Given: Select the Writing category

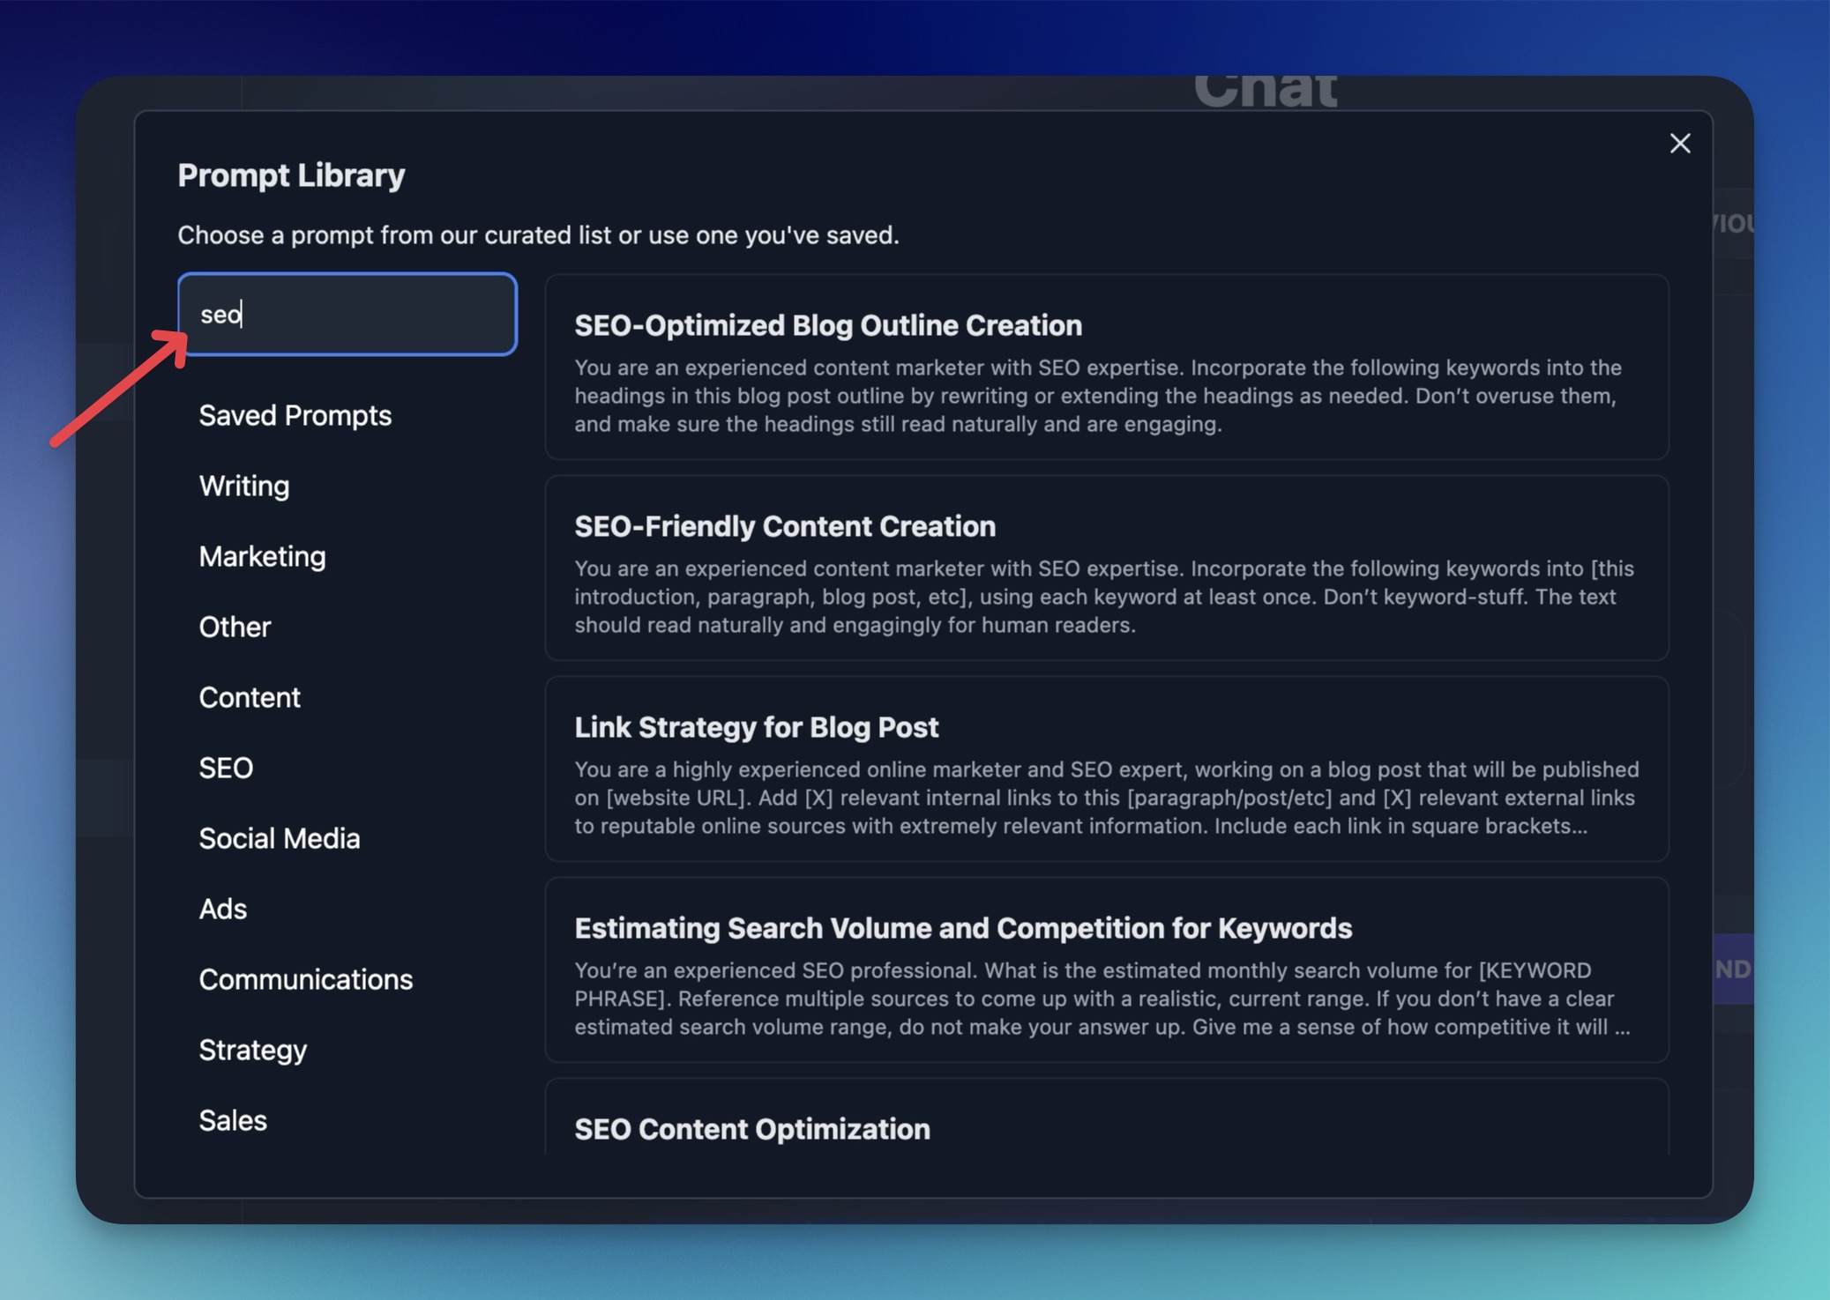Looking at the screenshot, I should 244,486.
